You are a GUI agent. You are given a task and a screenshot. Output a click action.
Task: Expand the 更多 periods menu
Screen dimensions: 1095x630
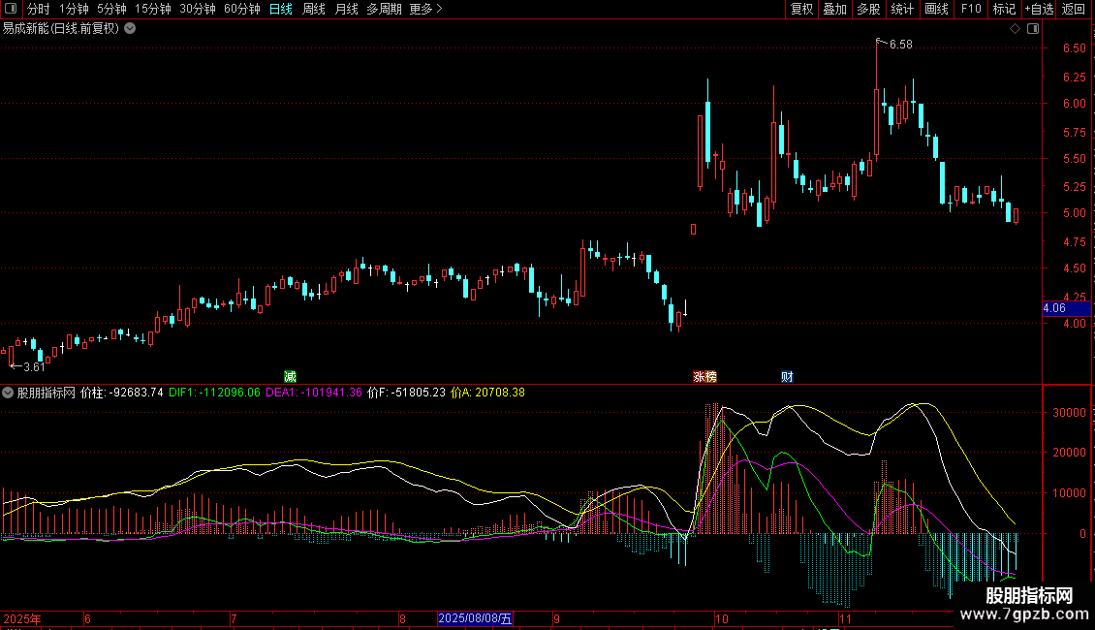(x=425, y=9)
